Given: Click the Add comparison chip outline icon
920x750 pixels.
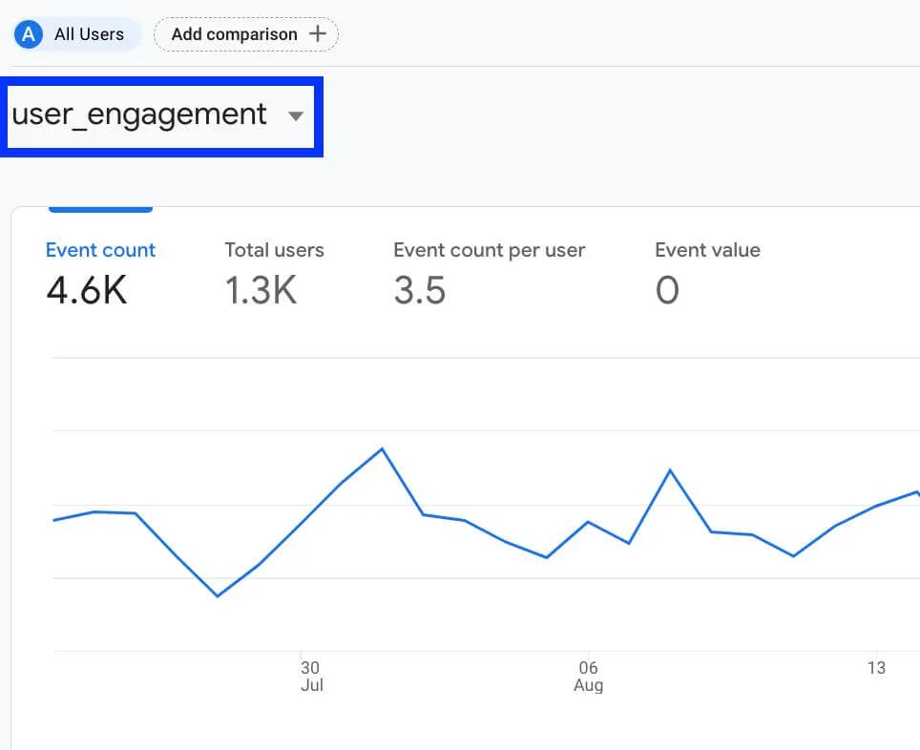Looking at the screenshot, I should [x=320, y=33].
